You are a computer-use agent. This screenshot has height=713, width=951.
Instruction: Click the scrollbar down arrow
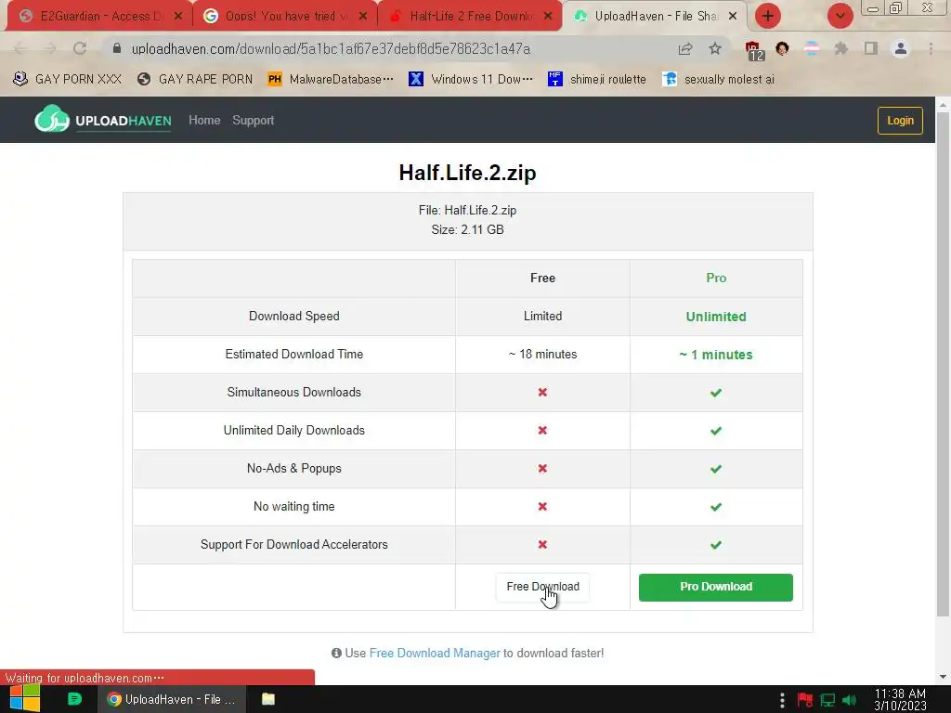[944, 677]
